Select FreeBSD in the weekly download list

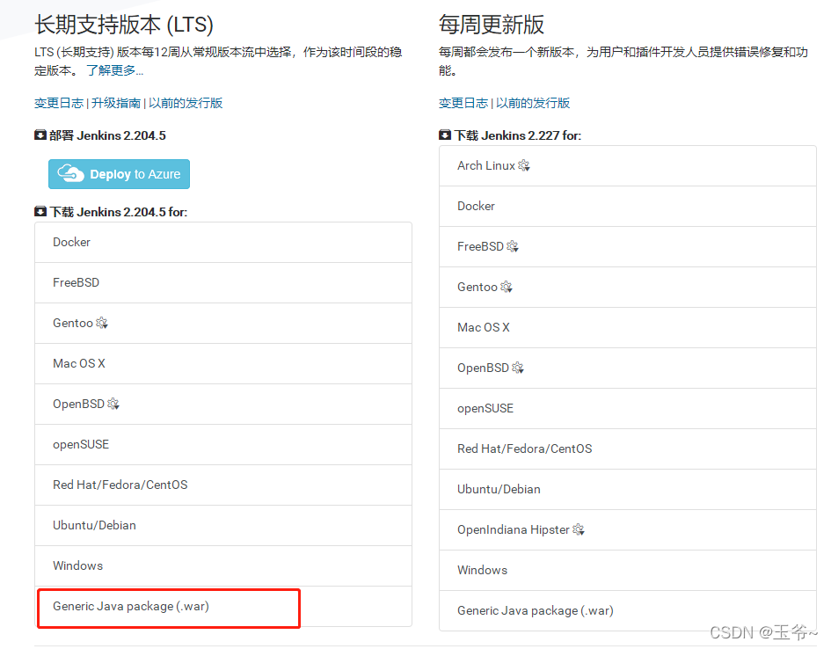click(x=628, y=247)
